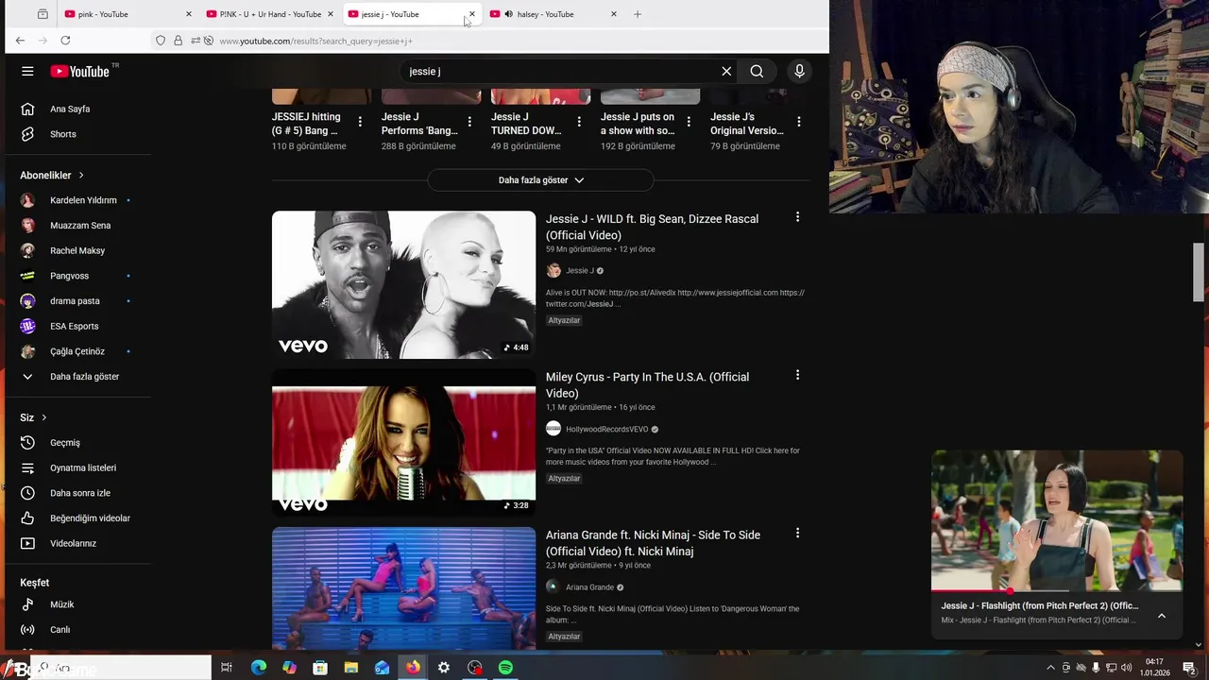Open taskbar Settings gear
Image resolution: width=1209 pixels, height=680 pixels.
(444, 668)
